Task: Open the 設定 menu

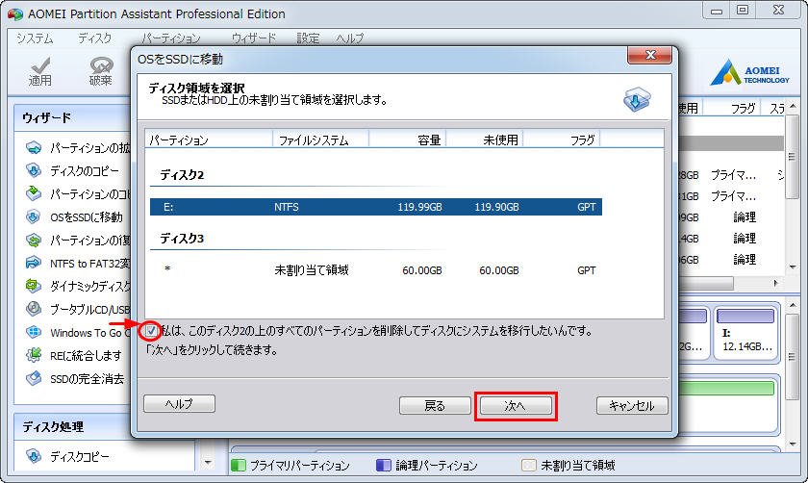Action: (308, 38)
